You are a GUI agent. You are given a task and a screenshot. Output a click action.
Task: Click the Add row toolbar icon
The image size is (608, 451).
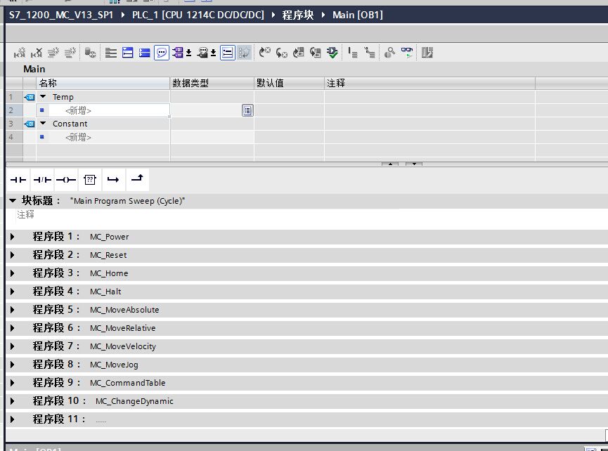pyautogui.click(x=70, y=52)
